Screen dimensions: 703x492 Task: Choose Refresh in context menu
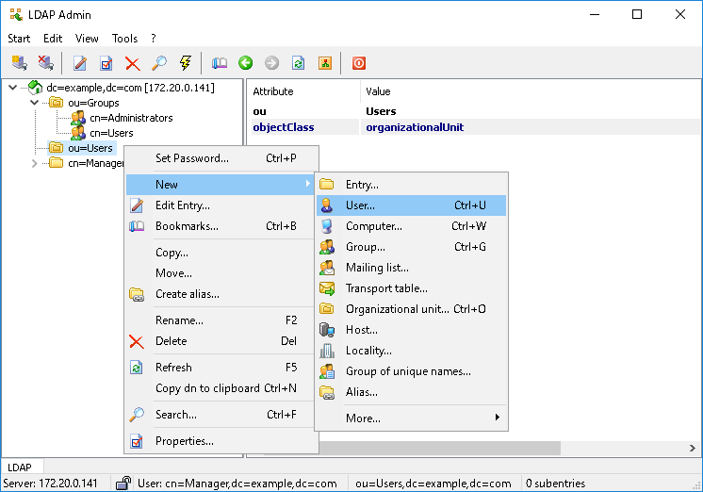[x=221, y=368]
